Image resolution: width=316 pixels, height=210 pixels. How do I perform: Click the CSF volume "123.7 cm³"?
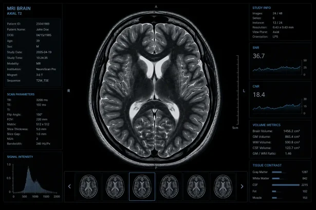click(292, 148)
